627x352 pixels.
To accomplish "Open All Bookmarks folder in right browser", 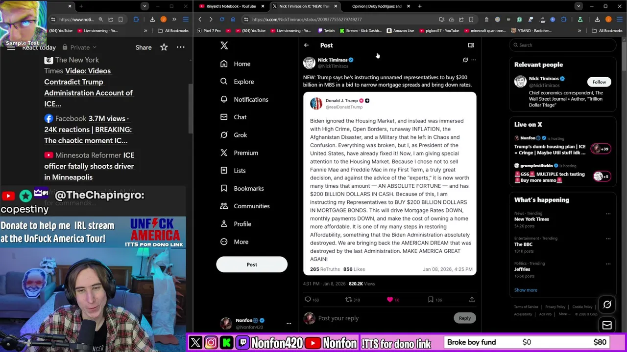I will (x=607, y=30).
